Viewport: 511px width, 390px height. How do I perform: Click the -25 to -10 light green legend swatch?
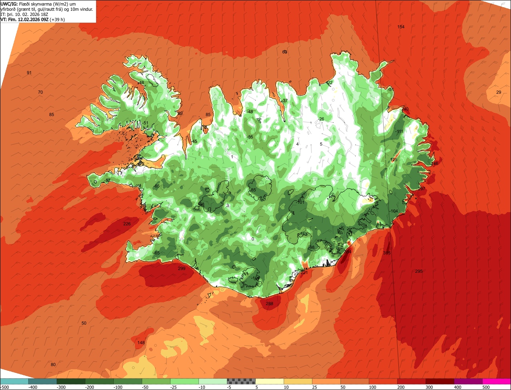point(184,381)
